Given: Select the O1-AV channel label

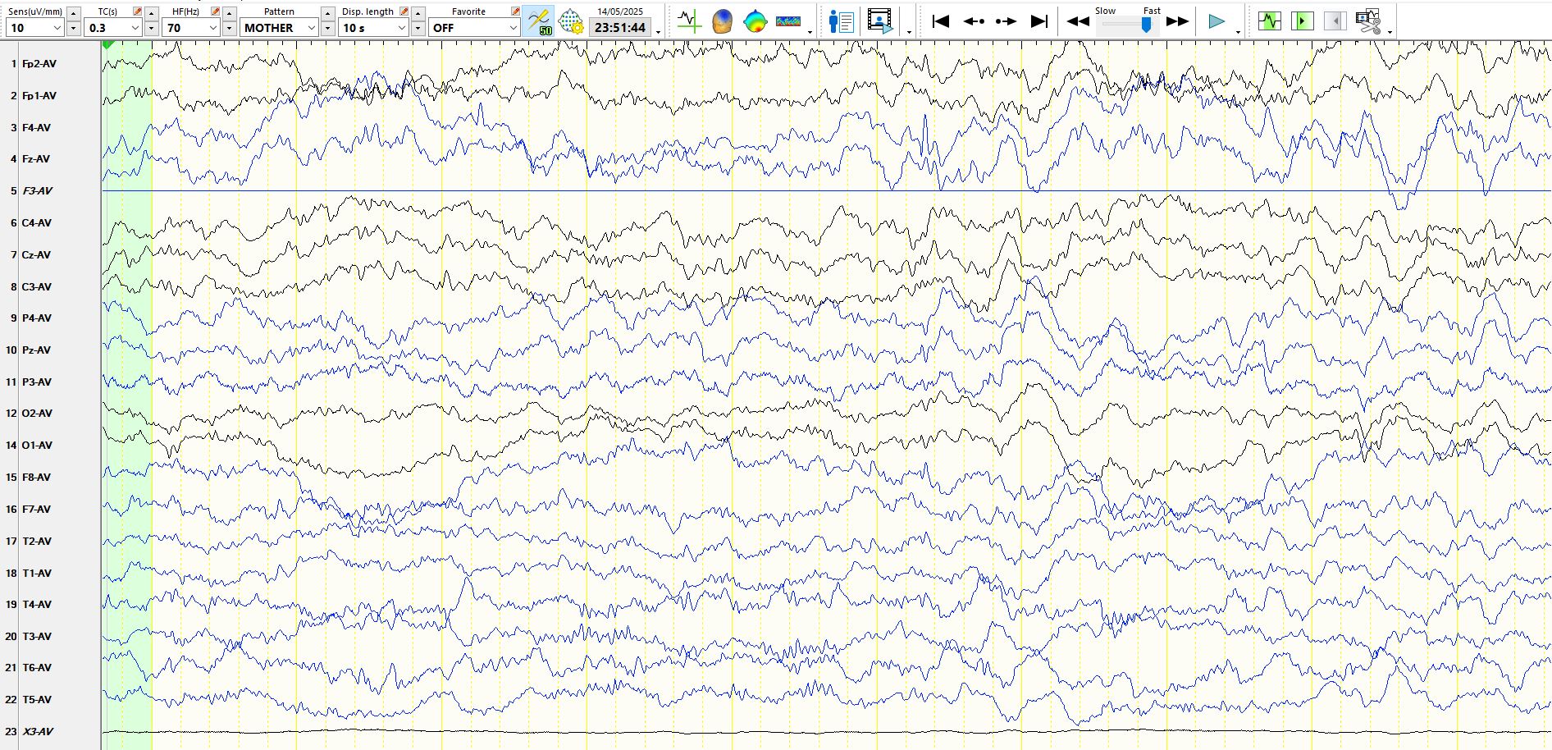Looking at the screenshot, I should point(37,446).
